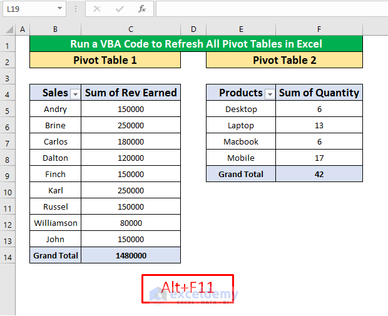388x316 pixels.
Task: Select the cell containing Karl
Action: point(56,191)
